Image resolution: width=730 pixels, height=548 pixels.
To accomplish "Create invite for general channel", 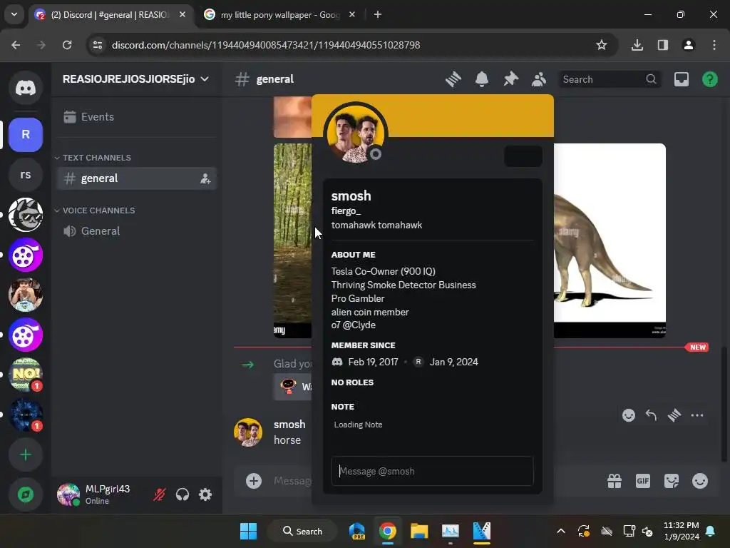I will click(x=205, y=178).
